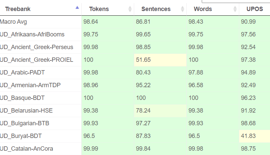
Task: Select the UD_Ancient_Greek-PROIEL row label
Action: [x=36, y=60]
